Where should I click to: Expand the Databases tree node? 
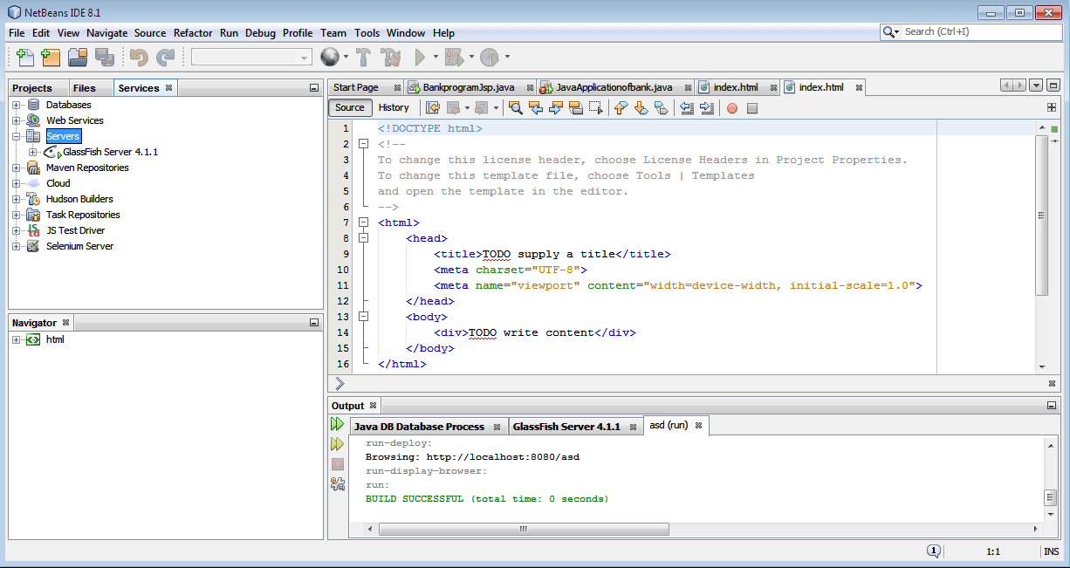tap(17, 105)
